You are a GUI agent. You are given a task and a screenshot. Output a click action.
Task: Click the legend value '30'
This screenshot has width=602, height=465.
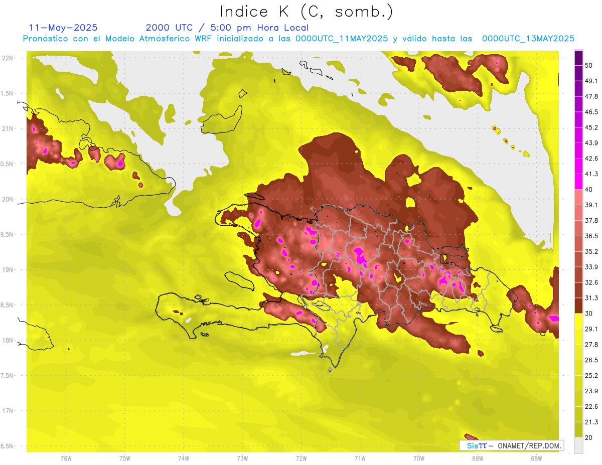tap(589, 314)
